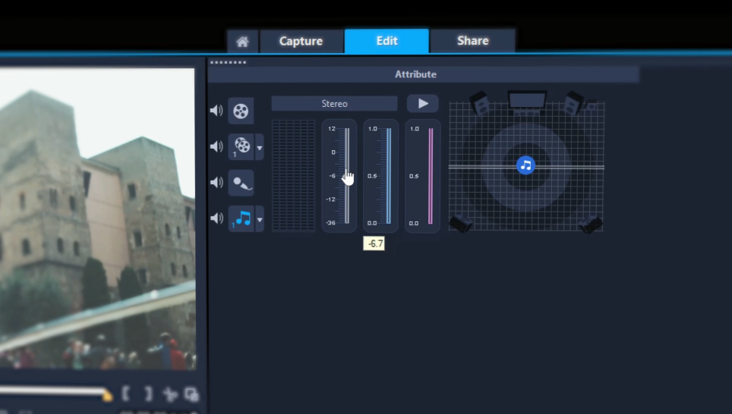The width and height of the screenshot is (732, 414).
Task: Click the blue center level slider
Action: pyautogui.click(x=389, y=175)
